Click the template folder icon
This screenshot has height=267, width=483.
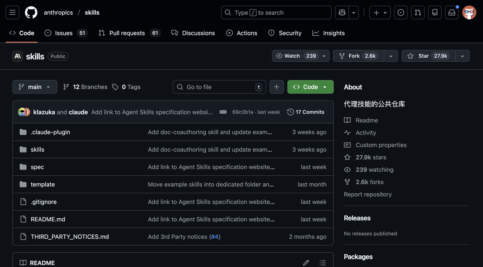pyautogui.click(x=23, y=184)
